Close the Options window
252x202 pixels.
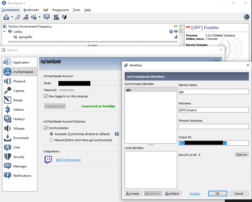coord(221,50)
